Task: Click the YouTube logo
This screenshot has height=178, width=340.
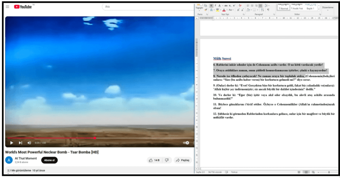Action: click(23, 6)
